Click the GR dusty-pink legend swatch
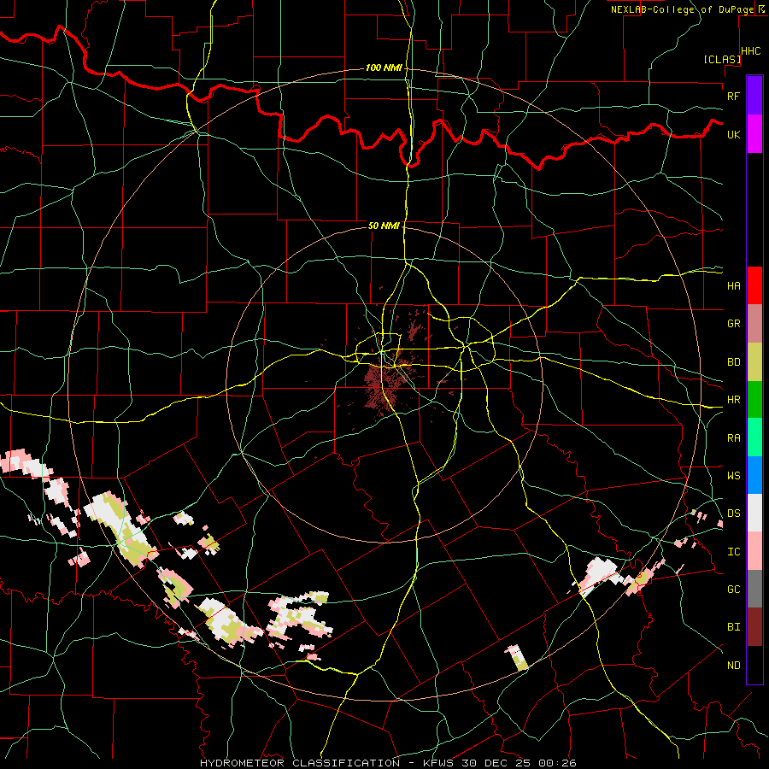The image size is (769, 769). (754, 324)
